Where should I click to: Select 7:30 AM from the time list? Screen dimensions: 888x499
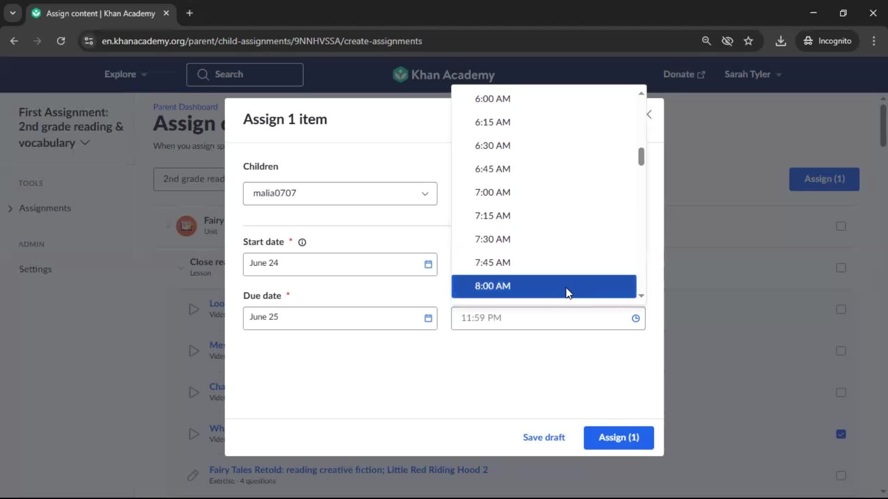click(x=544, y=239)
